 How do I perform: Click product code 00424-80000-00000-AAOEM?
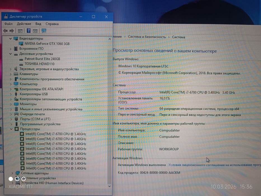click(160, 173)
